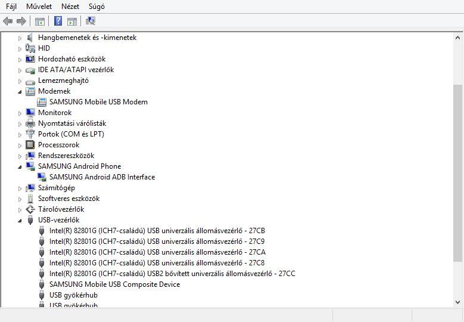Open the Fájl menu
This screenshot has height=322, width=464.
pyautogui.click(x=11, y=6)
